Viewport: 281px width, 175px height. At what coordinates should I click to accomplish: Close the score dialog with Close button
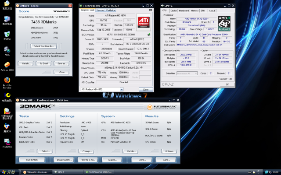click(x=62, y=72)
